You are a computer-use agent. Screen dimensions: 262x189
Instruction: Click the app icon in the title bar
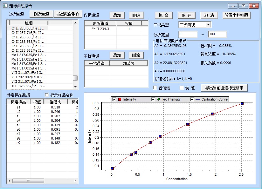[5, 6]
